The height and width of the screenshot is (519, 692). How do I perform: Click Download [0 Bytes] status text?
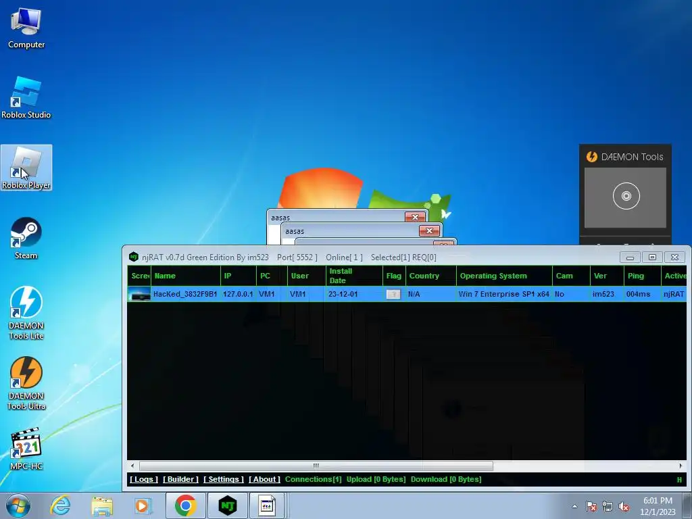[x=446, y=479]
